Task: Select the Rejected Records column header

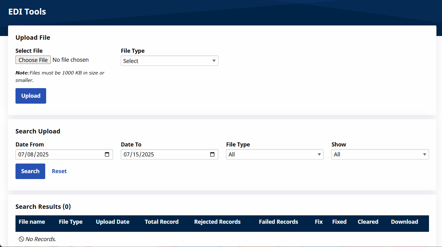Action: (217, 222)
